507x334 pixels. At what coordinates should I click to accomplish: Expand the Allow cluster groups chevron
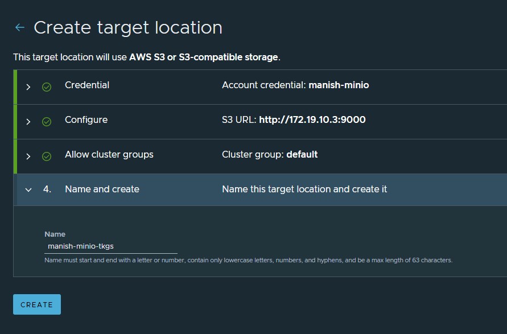(28, 156)
